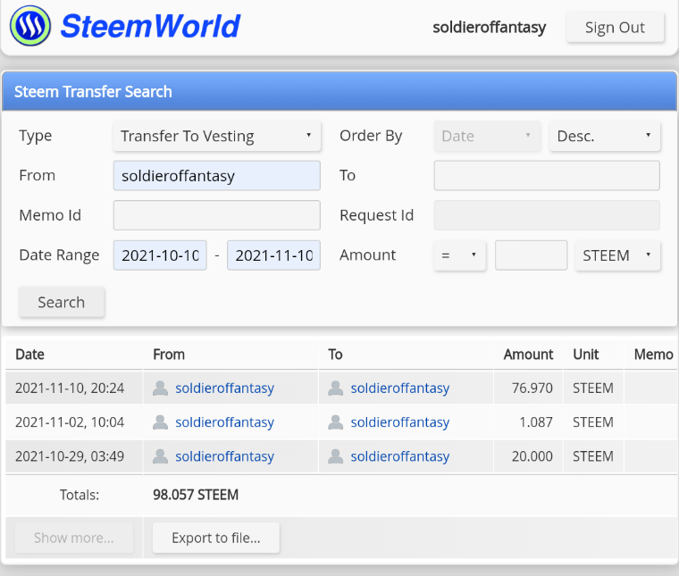Image resolution: width=679 pixels, height=576 pixels.
Task: Click the end date field 2021-11-10
Action: (x=273, y=255)
